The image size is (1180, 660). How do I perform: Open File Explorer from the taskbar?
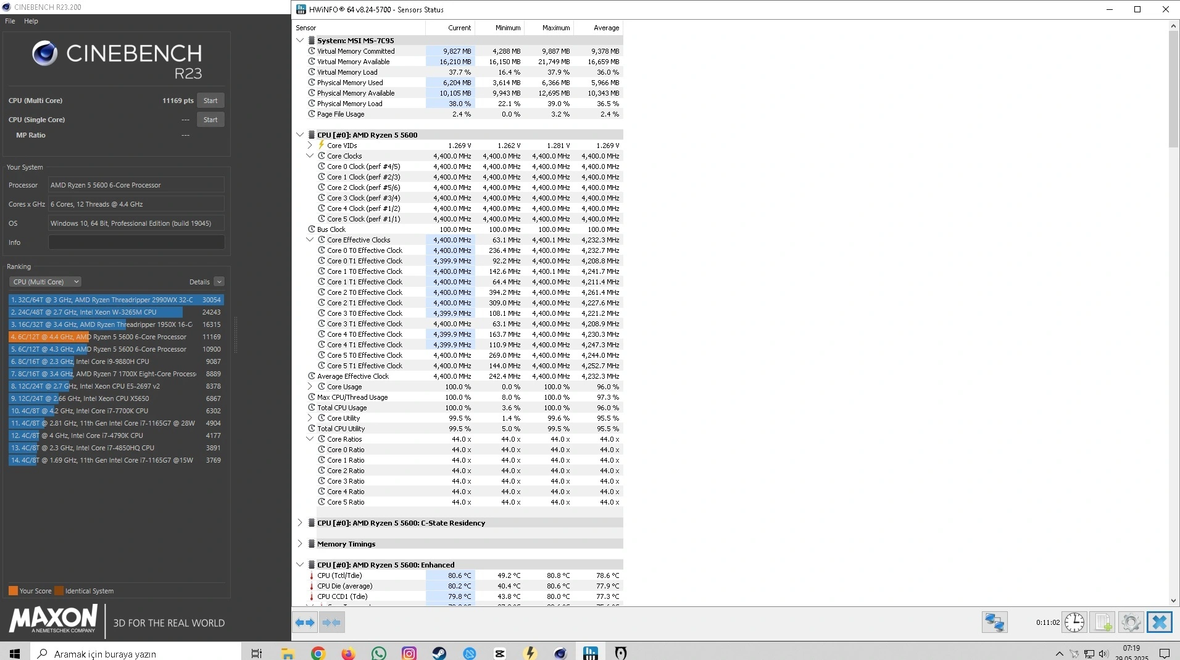[x=288, y=653]
